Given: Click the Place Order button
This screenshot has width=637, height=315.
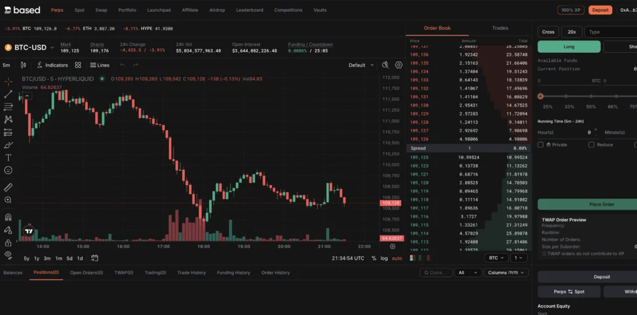Looking at the screenshot, I should 602,204.
